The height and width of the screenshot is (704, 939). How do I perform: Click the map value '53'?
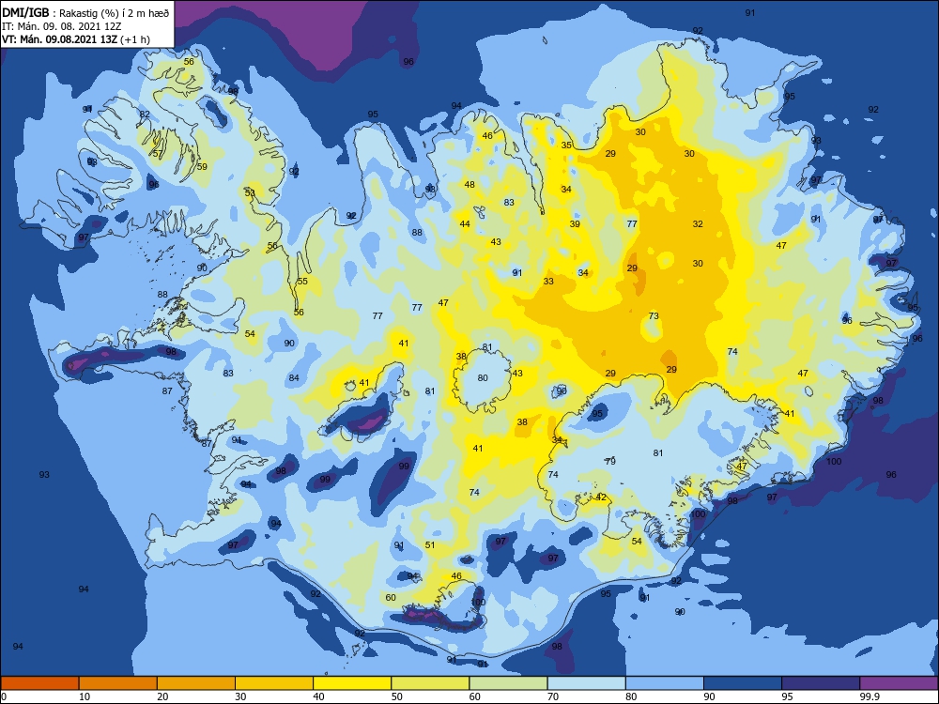pos(250,192)
